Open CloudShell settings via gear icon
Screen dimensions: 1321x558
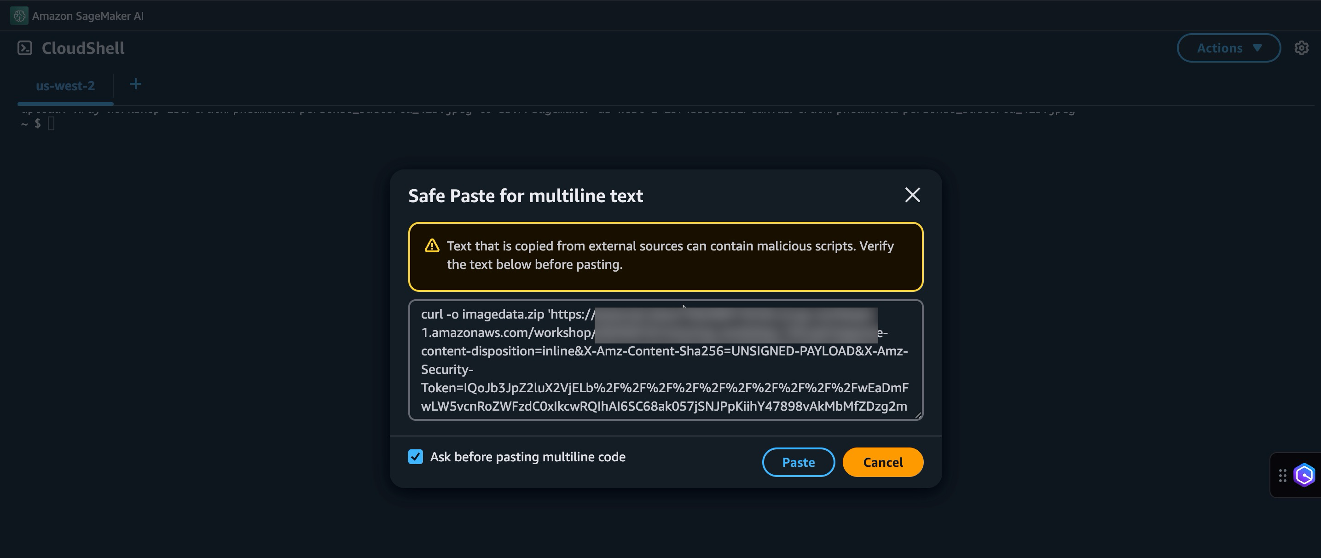(x=1301, y=48)
